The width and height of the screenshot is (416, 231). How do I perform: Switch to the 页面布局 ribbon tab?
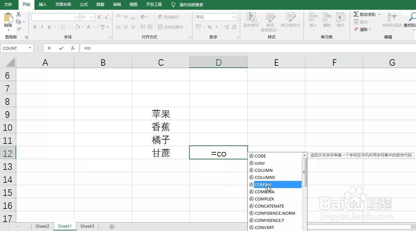[63, 5]
